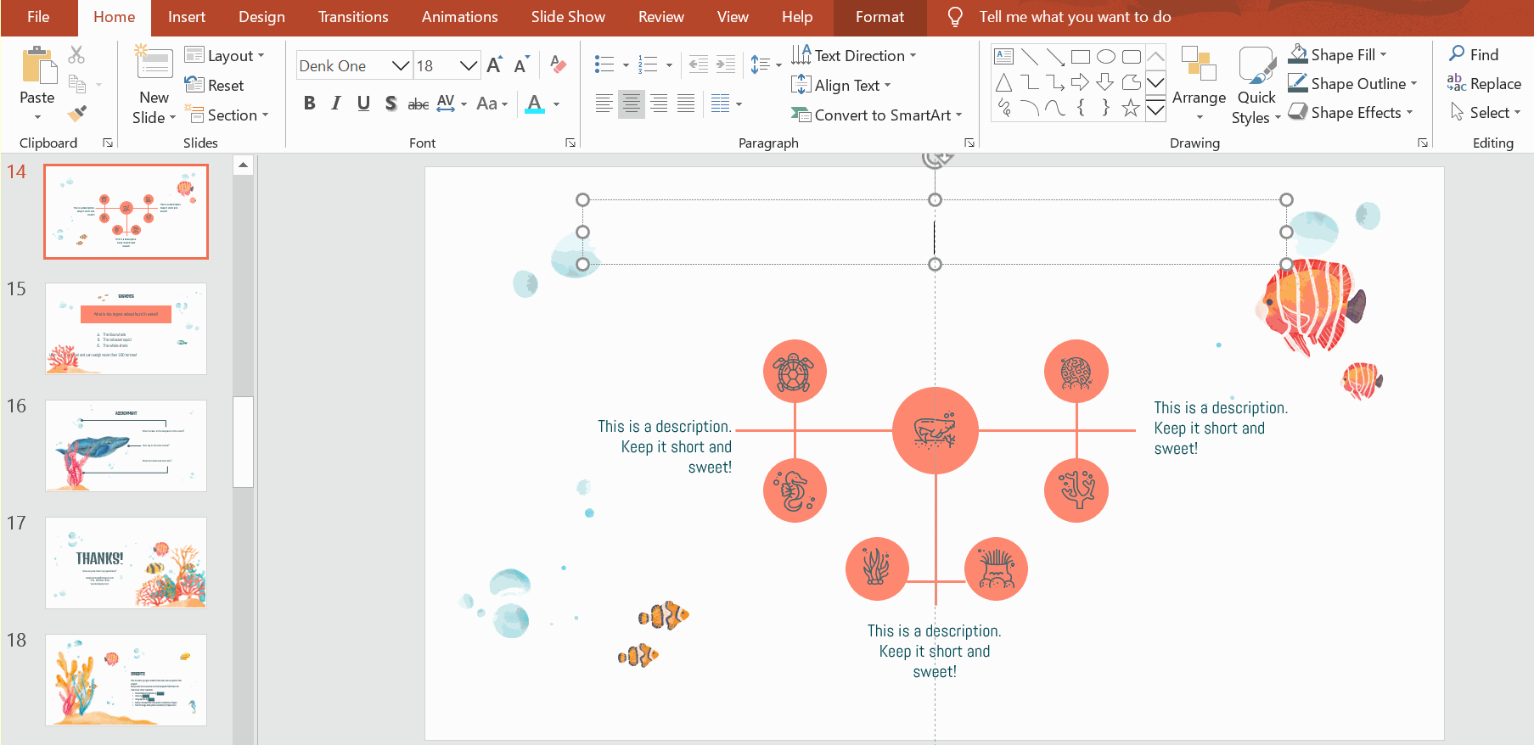Click Convert to SmartArt button

pyautogui.click(x=878, y=115)
